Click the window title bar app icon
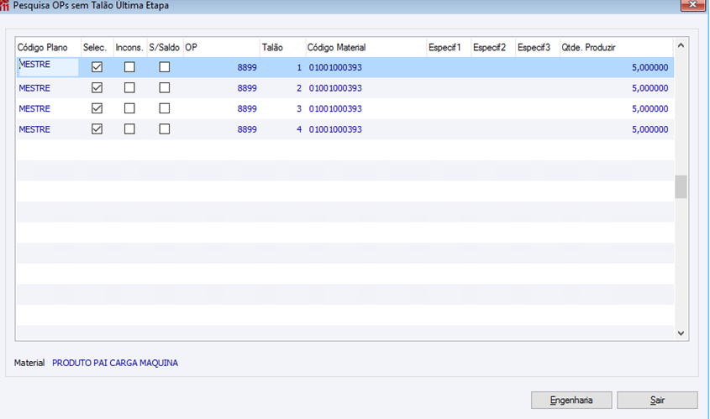The width and height of the screenshot is (710, 419). [x=4, y=5]
